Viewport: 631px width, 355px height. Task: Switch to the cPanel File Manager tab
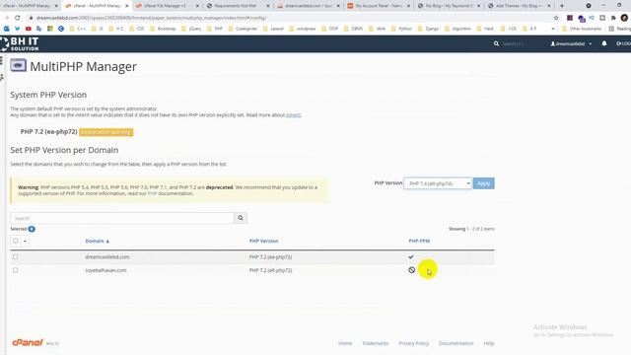tap(166, 6)
